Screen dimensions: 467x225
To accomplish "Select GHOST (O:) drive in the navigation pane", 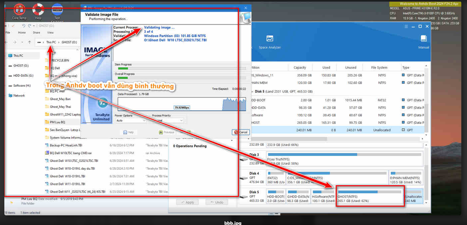I will point(21,66).
